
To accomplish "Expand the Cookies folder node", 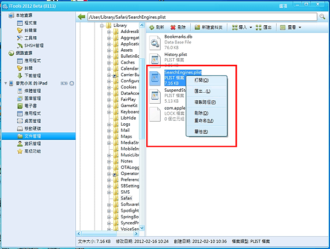I will coord(109,88).
